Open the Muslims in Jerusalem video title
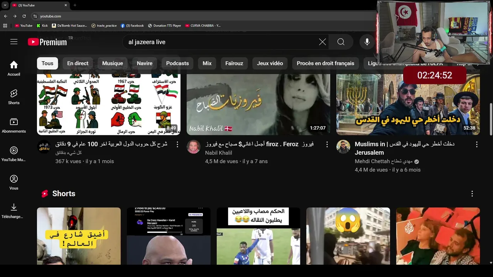The image size is (493, 277). (404, 148)
